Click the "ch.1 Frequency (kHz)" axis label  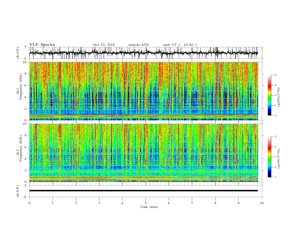pyautogui.click(x=19, y=86)
